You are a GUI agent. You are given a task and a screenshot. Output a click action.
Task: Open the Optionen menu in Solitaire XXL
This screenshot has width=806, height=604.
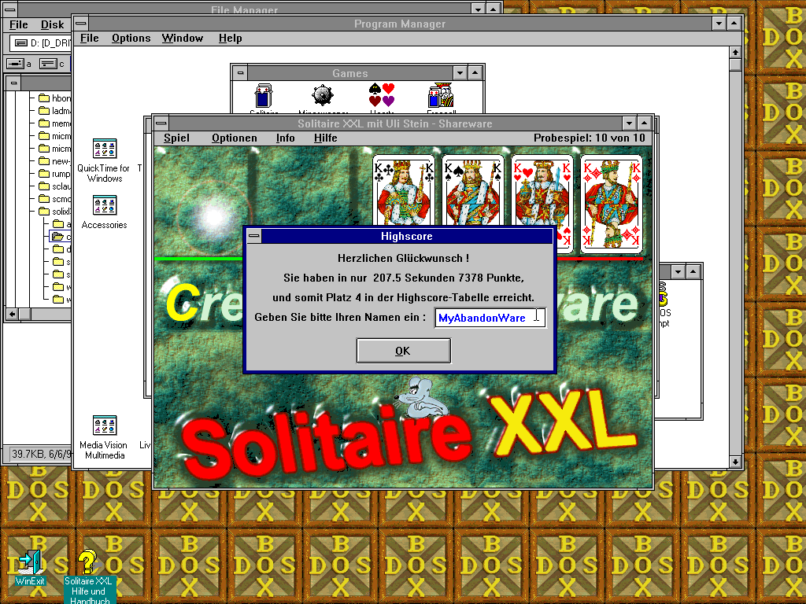pyautogui.click(x=235, y=138)
